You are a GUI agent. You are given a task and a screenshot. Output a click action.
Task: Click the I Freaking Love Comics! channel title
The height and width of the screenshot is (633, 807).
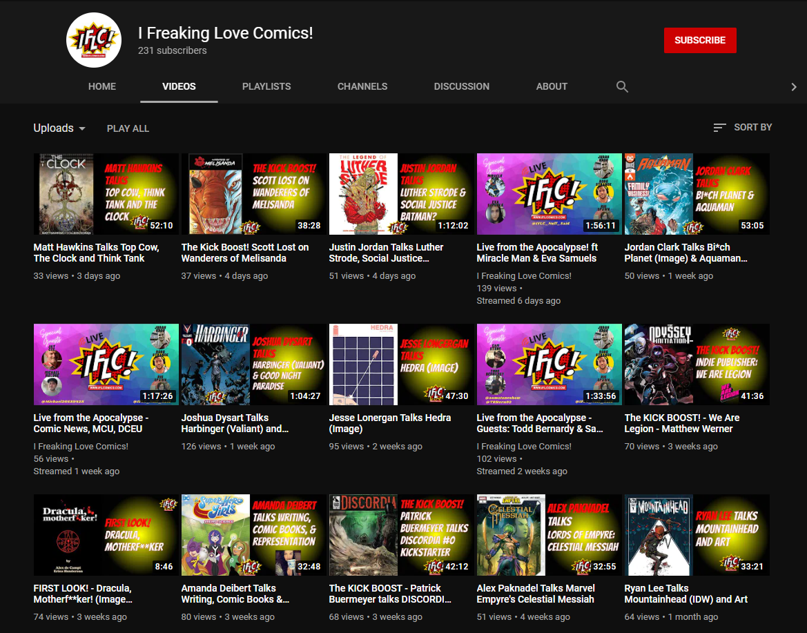pos(226,33)
